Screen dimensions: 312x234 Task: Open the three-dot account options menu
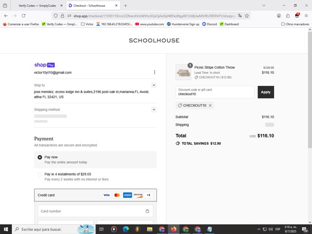pyautogui.click(x=155, y=72)
